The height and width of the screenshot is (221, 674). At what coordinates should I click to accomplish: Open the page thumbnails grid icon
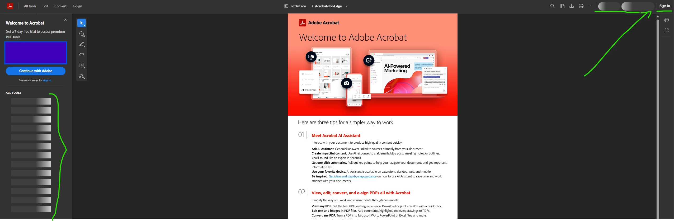pos(667,31)
